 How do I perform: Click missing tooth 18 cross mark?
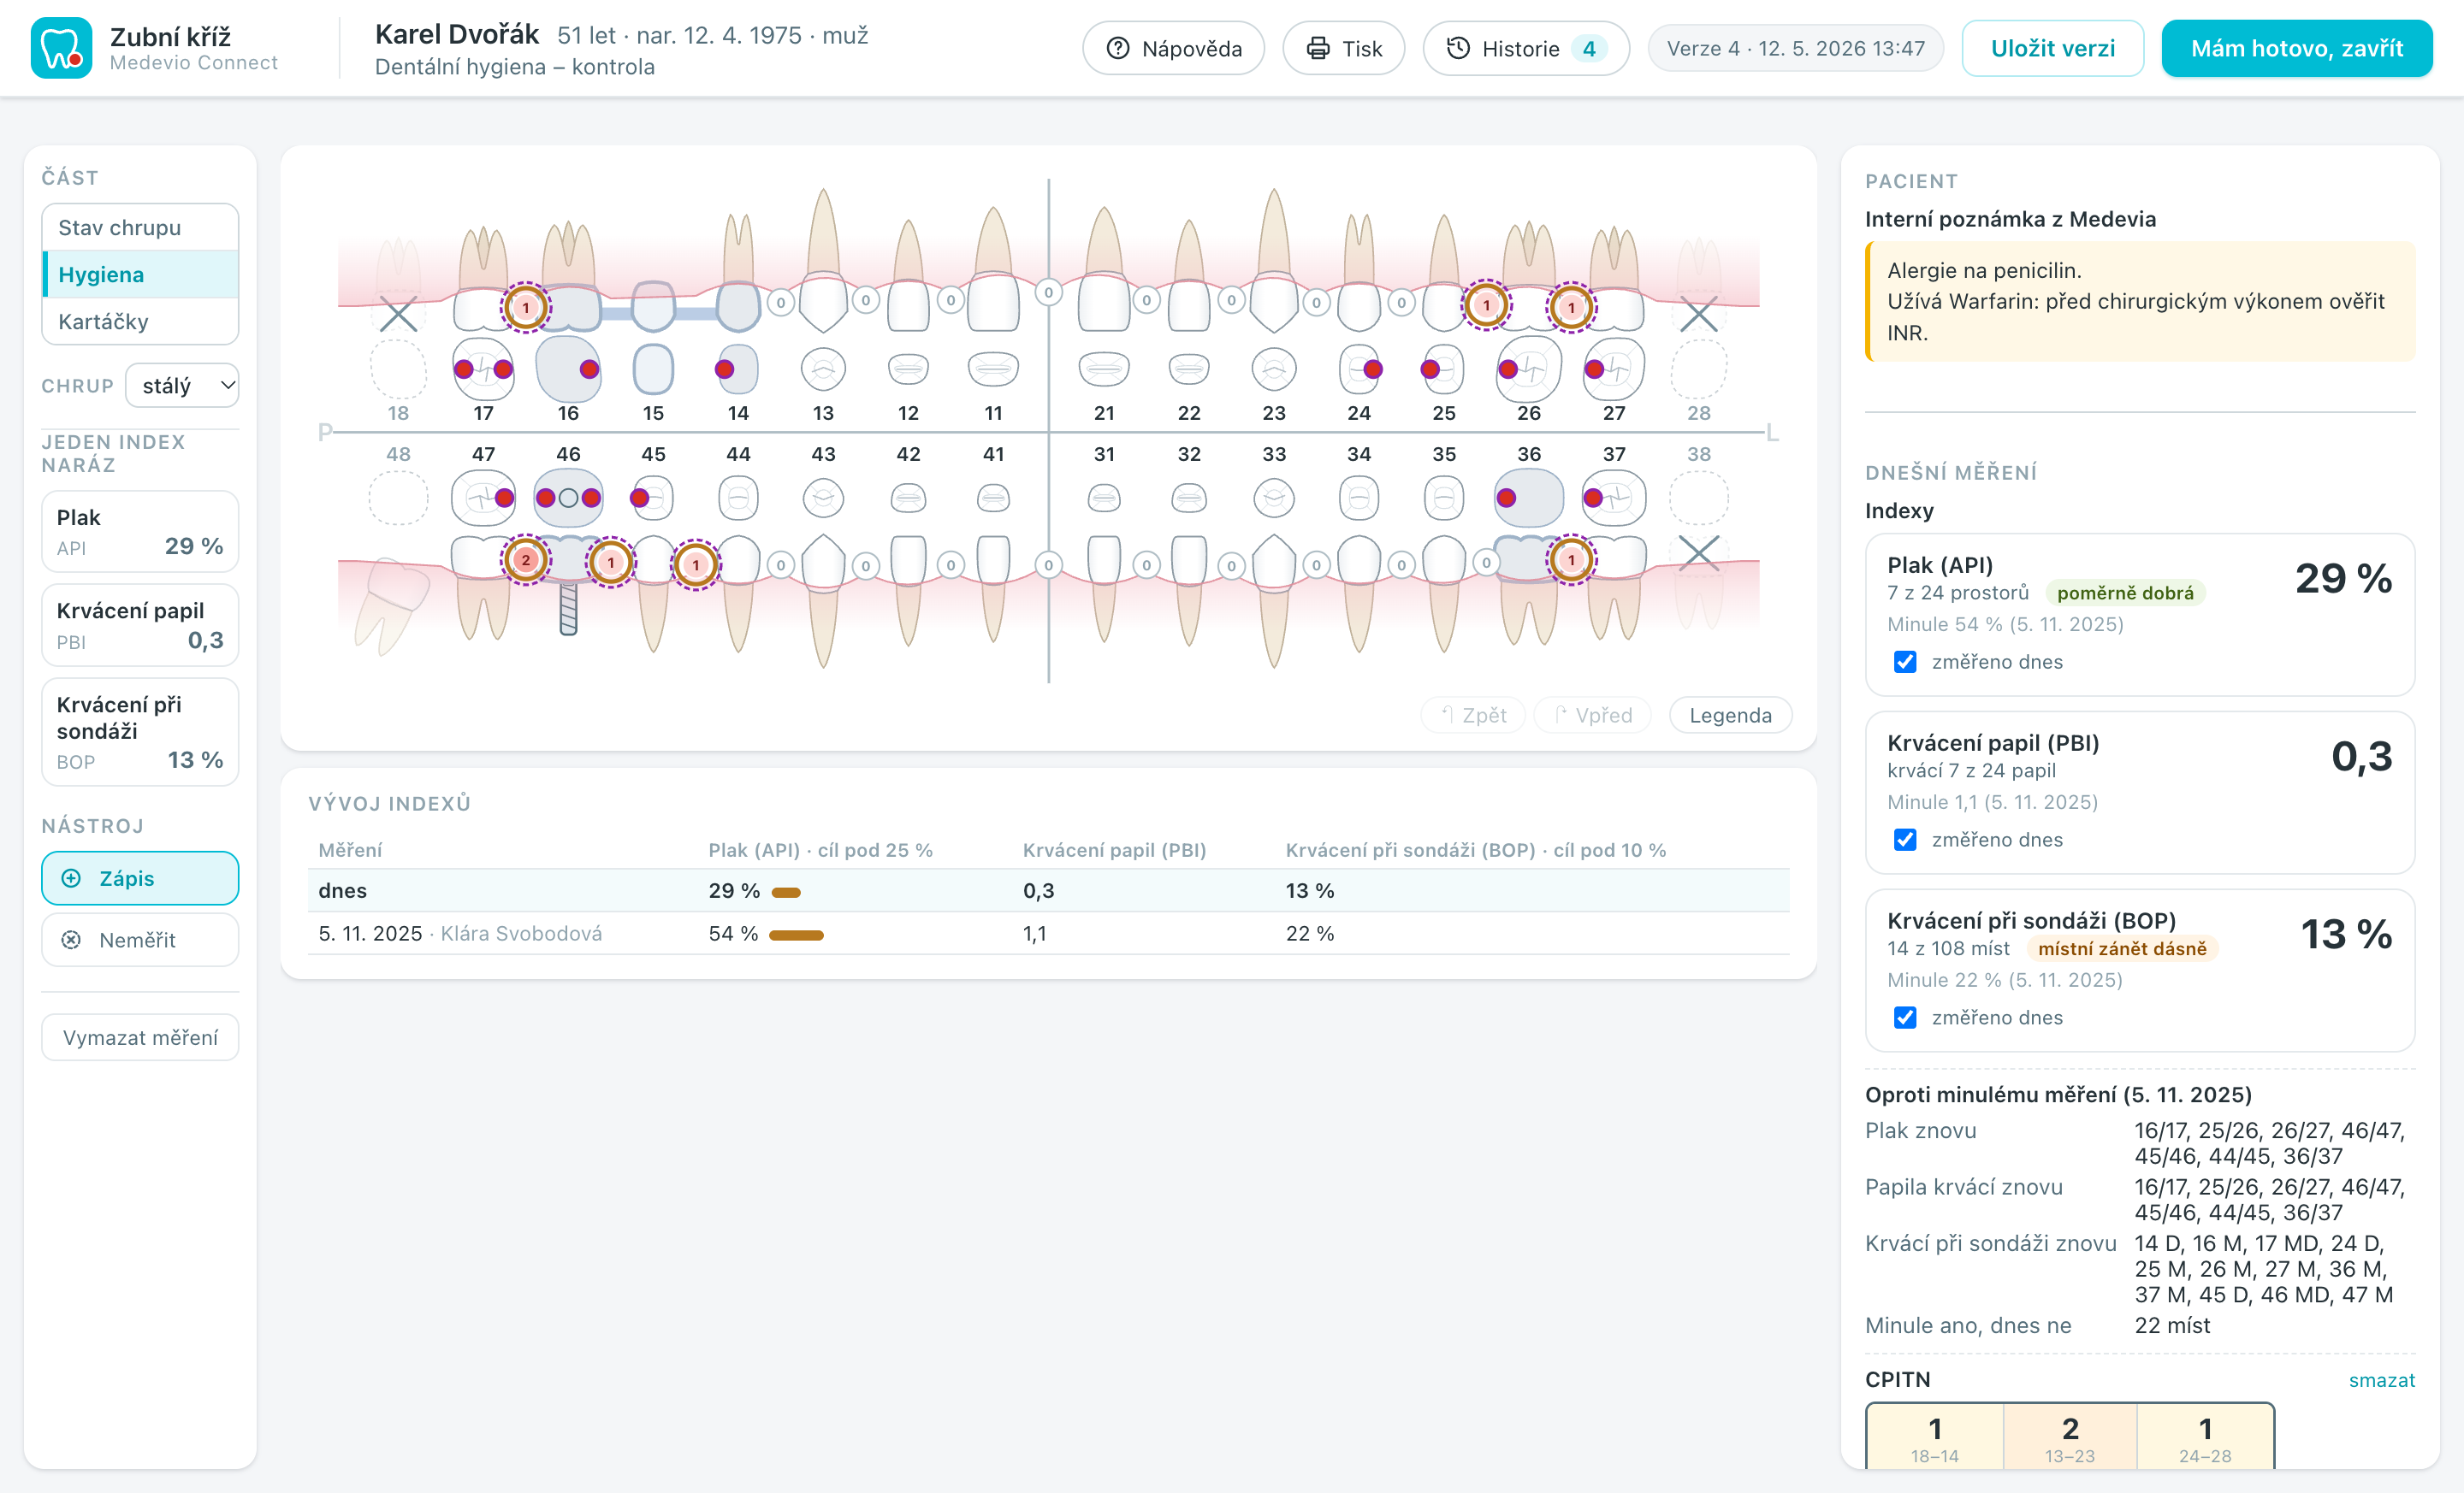click(x=398, y=314)
